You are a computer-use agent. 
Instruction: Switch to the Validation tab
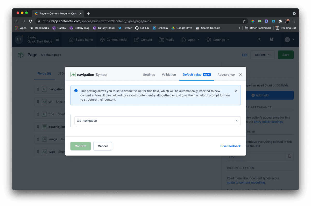(169, 74)
